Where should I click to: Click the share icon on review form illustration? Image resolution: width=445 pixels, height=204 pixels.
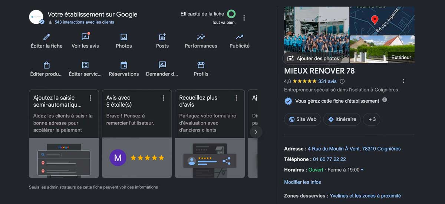227,161
